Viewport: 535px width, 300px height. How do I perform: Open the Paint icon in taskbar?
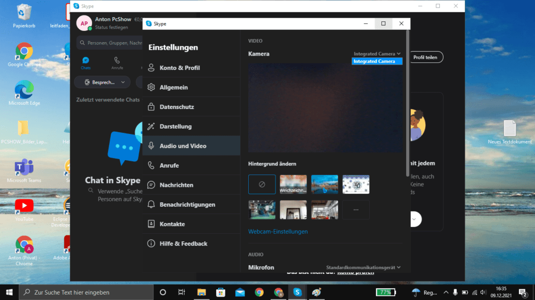pyautogui.click(x=317, y=292)
